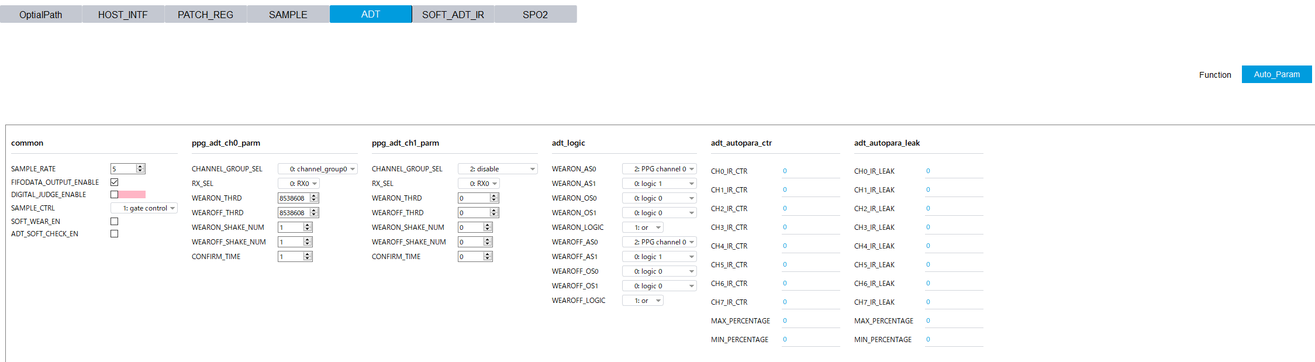Switch to the SOFT_ADT_IR tab
Image resolution: width=1315 pixels, height=362 pixels.
[453, 15]
